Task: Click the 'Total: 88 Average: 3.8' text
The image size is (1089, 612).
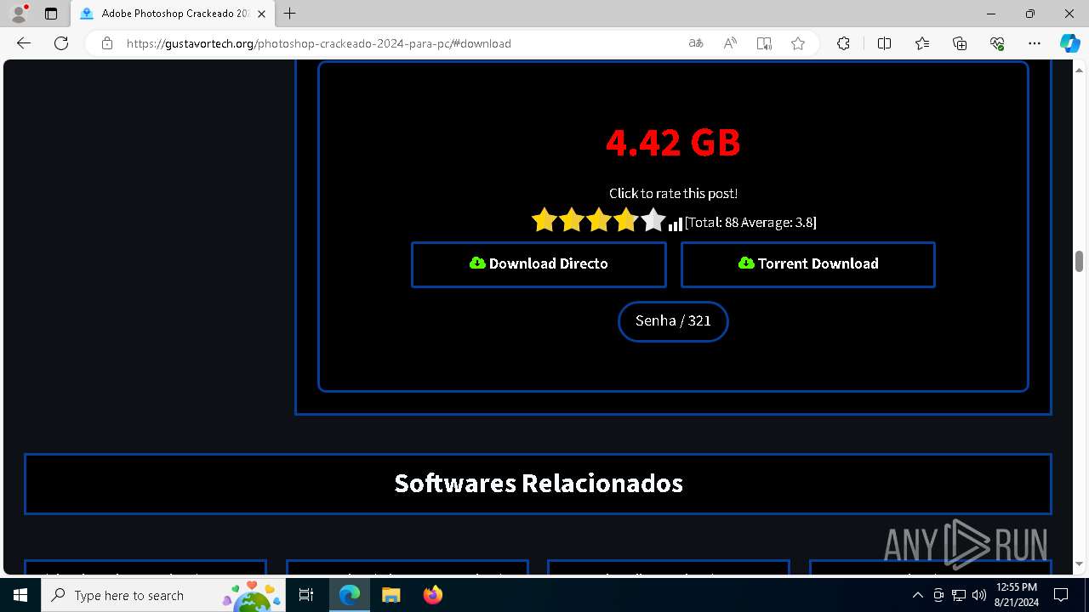Action: pyautogui.click(x=750, y=223)
